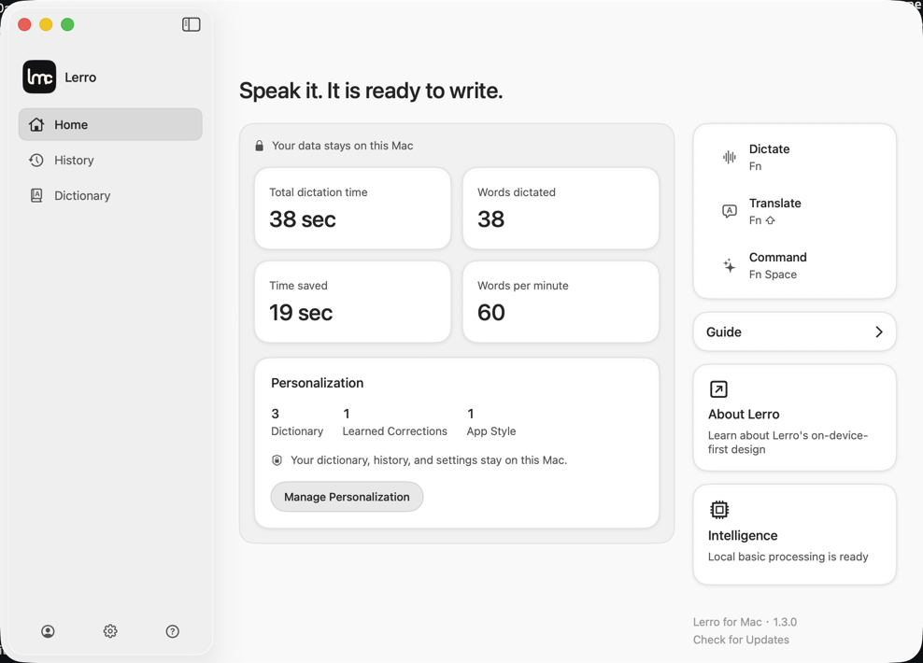
Task: Click Check for Updates link
Action: 741,640
